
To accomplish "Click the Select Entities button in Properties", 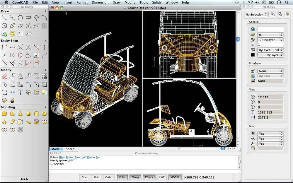I will tap(273, 14).
